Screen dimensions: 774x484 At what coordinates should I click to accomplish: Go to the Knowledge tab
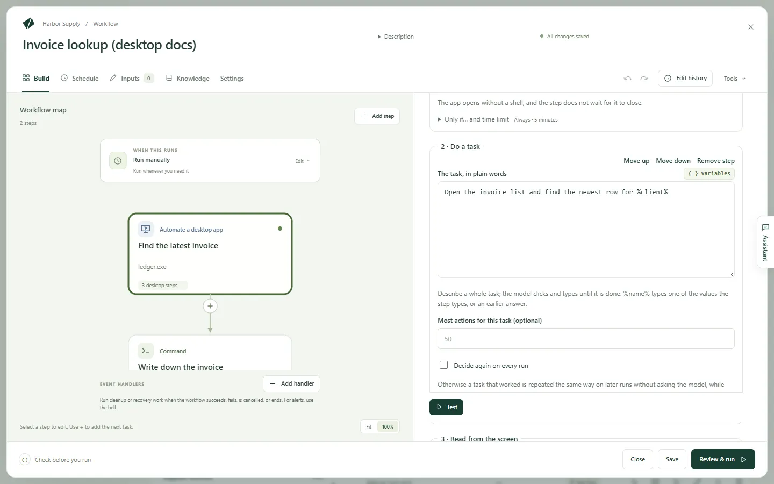(188, 78)
